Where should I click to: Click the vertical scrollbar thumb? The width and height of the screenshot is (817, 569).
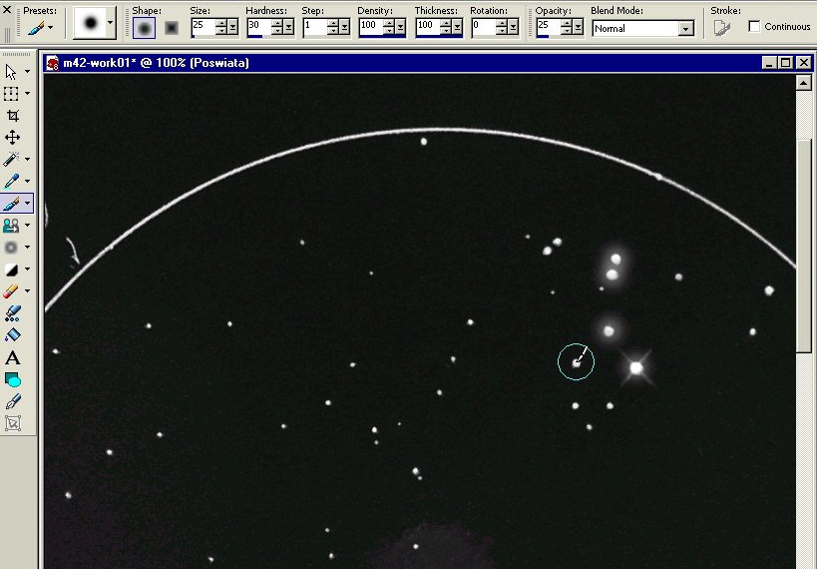(x=803, y=246)
